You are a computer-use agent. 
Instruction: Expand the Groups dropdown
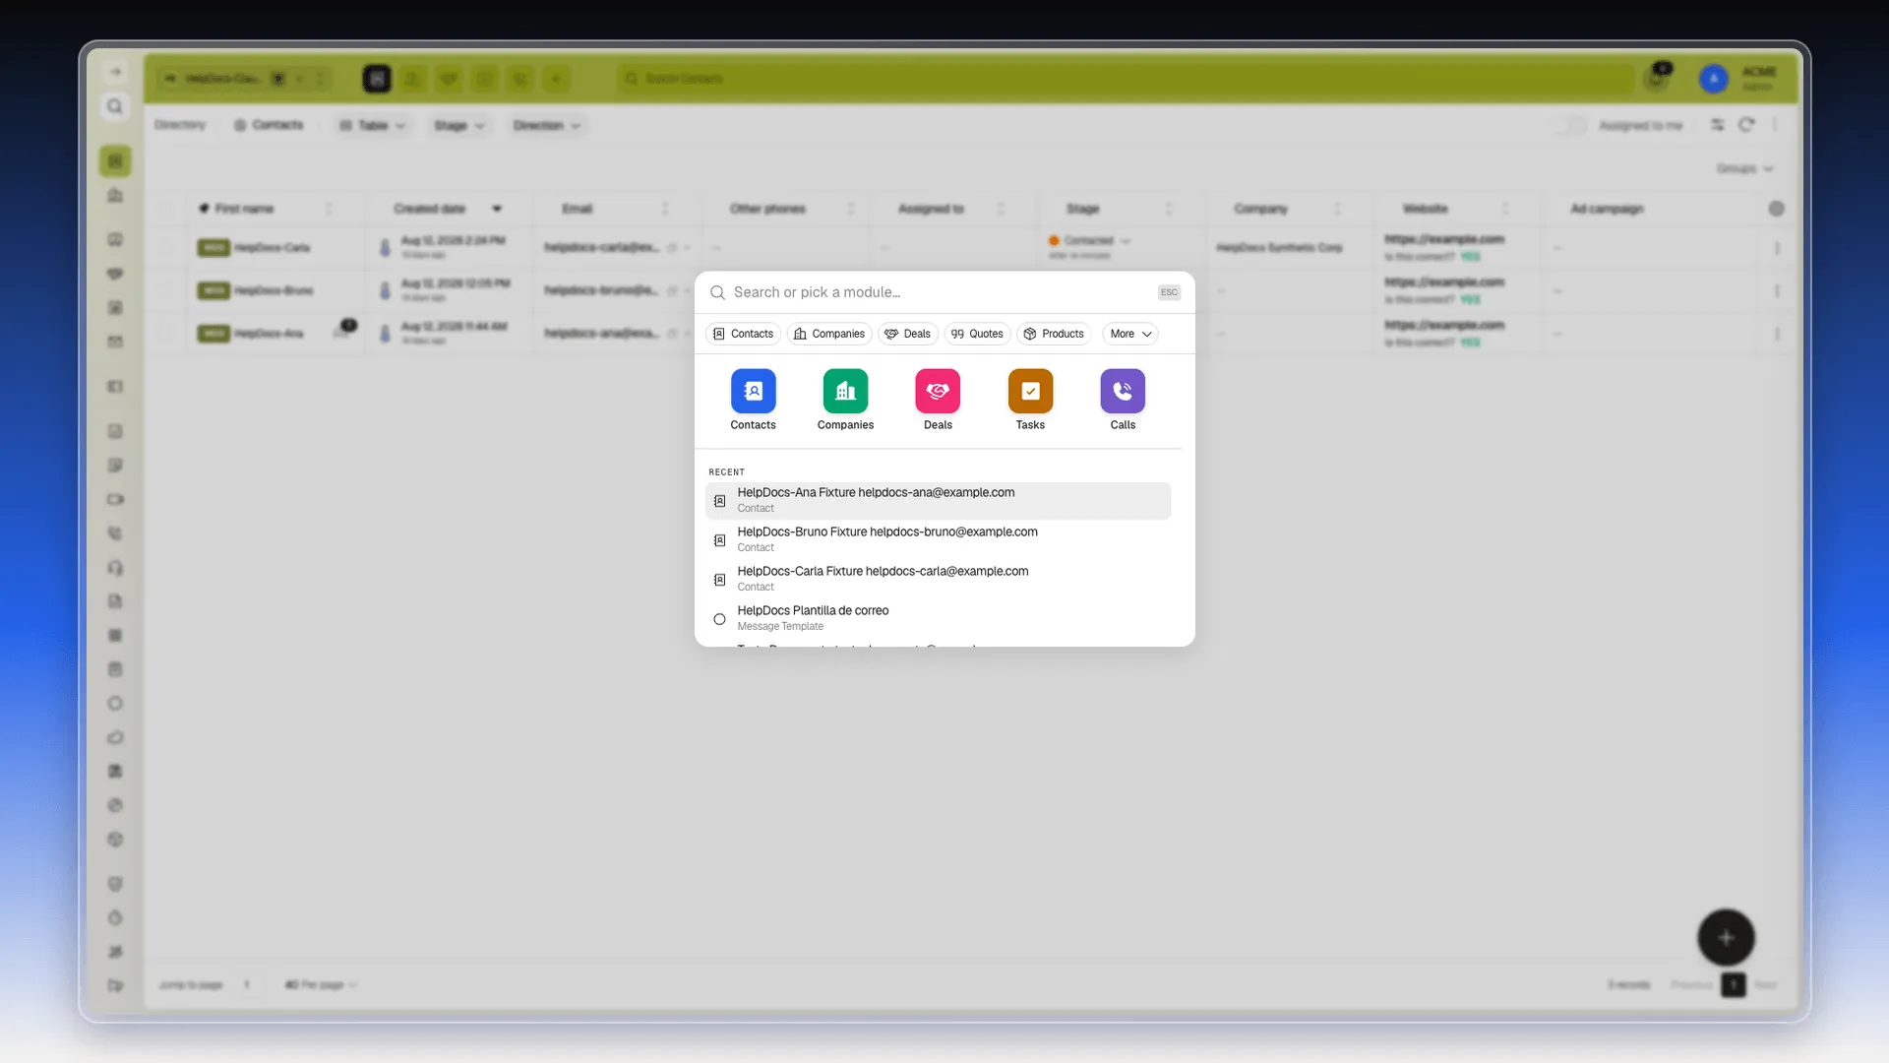click(x=1744, y=168)
